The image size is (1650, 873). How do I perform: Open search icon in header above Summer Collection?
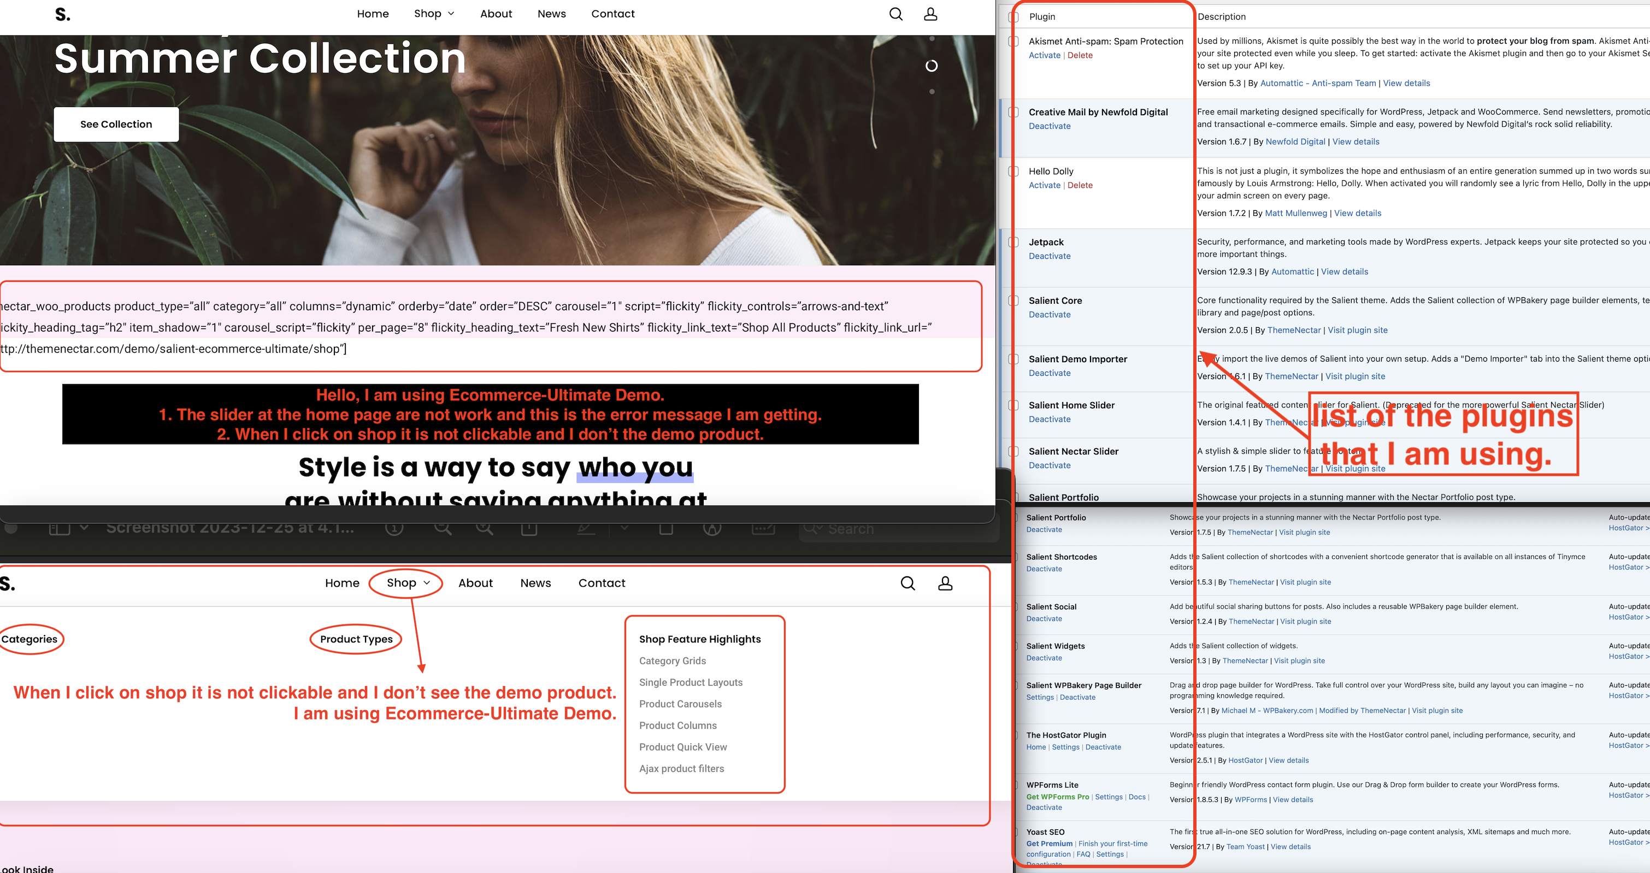(895, 14)
